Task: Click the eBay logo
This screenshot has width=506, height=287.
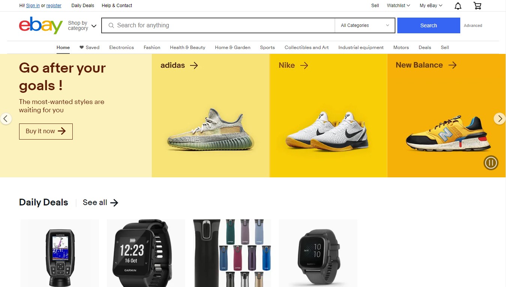Action: click(41, 25)
